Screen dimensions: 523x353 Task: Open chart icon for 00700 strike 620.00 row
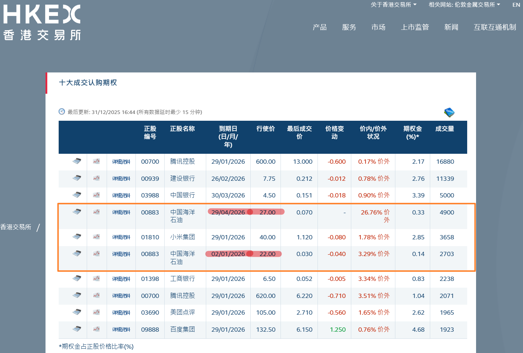click(96, 295)
